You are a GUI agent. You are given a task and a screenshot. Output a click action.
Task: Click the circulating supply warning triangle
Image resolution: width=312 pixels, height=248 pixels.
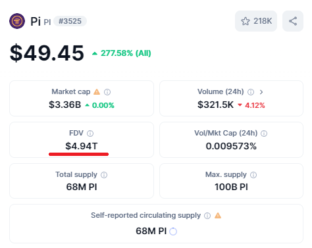218,216
